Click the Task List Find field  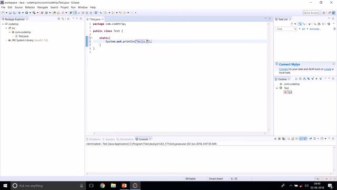coord(286,29)
